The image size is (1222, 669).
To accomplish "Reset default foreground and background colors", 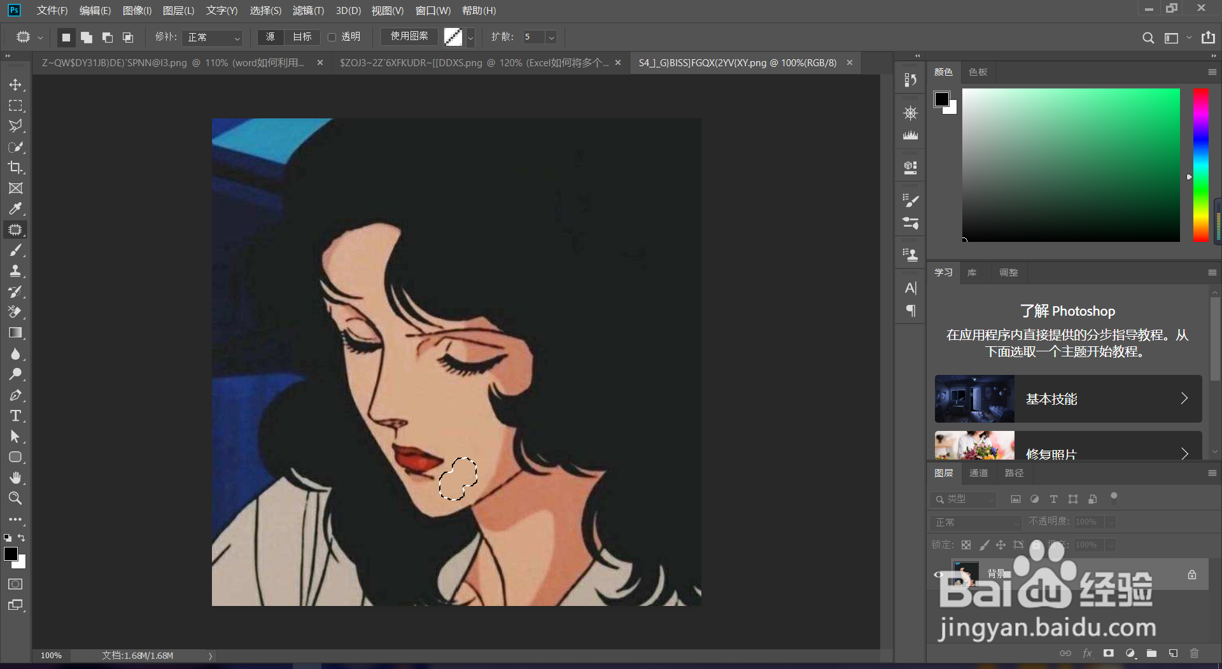I will pos(8,538).
